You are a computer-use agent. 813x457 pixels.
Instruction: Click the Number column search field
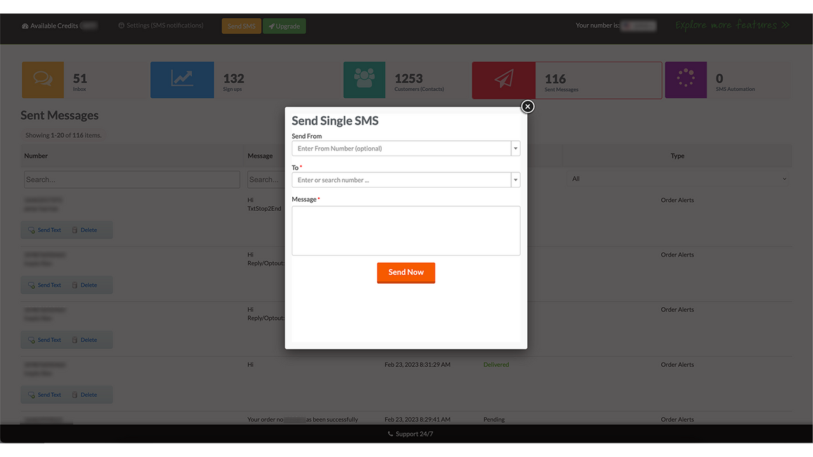pyautogui.click(x=131, y=179)
